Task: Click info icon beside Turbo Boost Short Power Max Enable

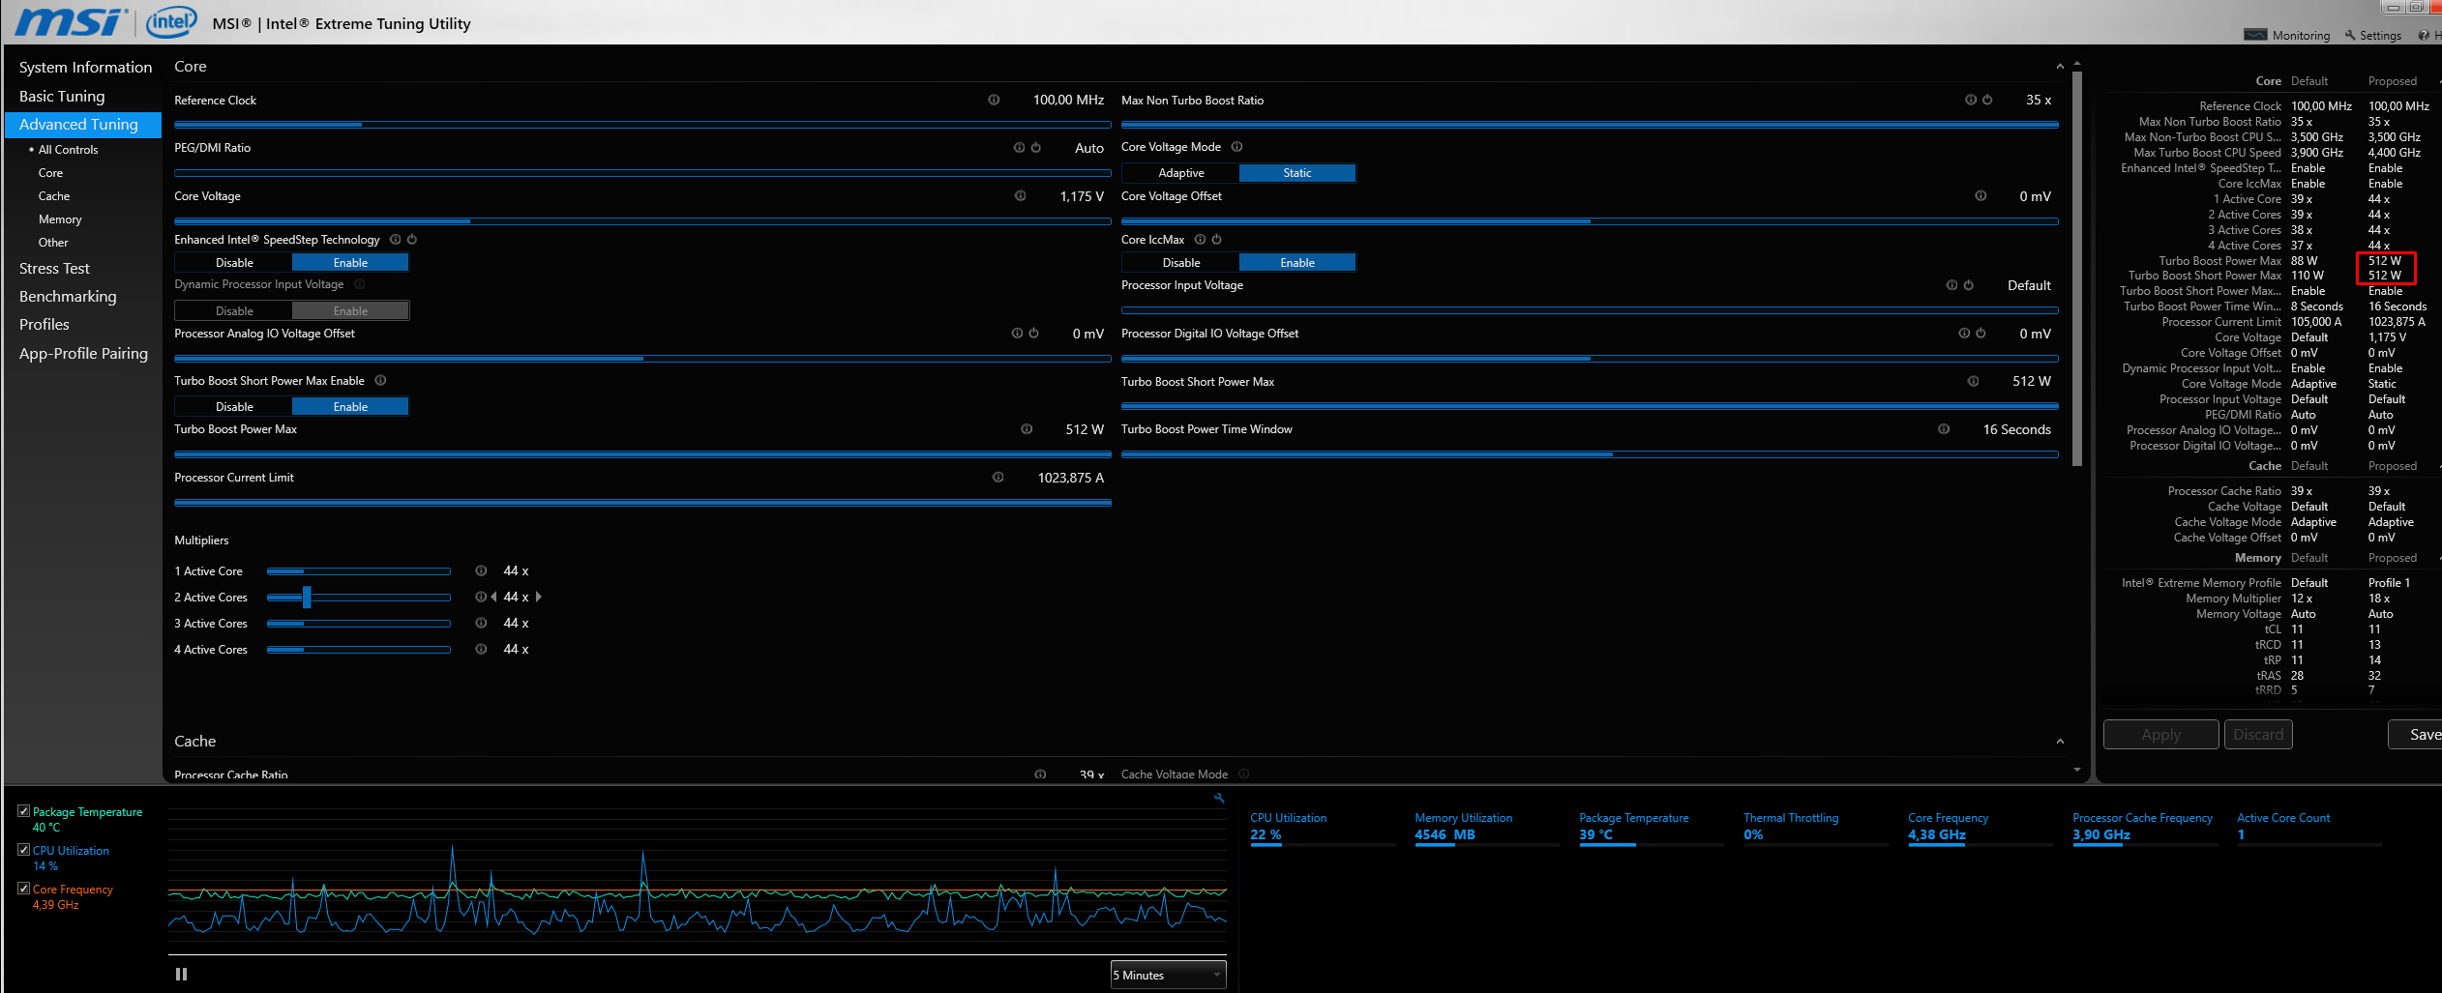Action: 380,380
